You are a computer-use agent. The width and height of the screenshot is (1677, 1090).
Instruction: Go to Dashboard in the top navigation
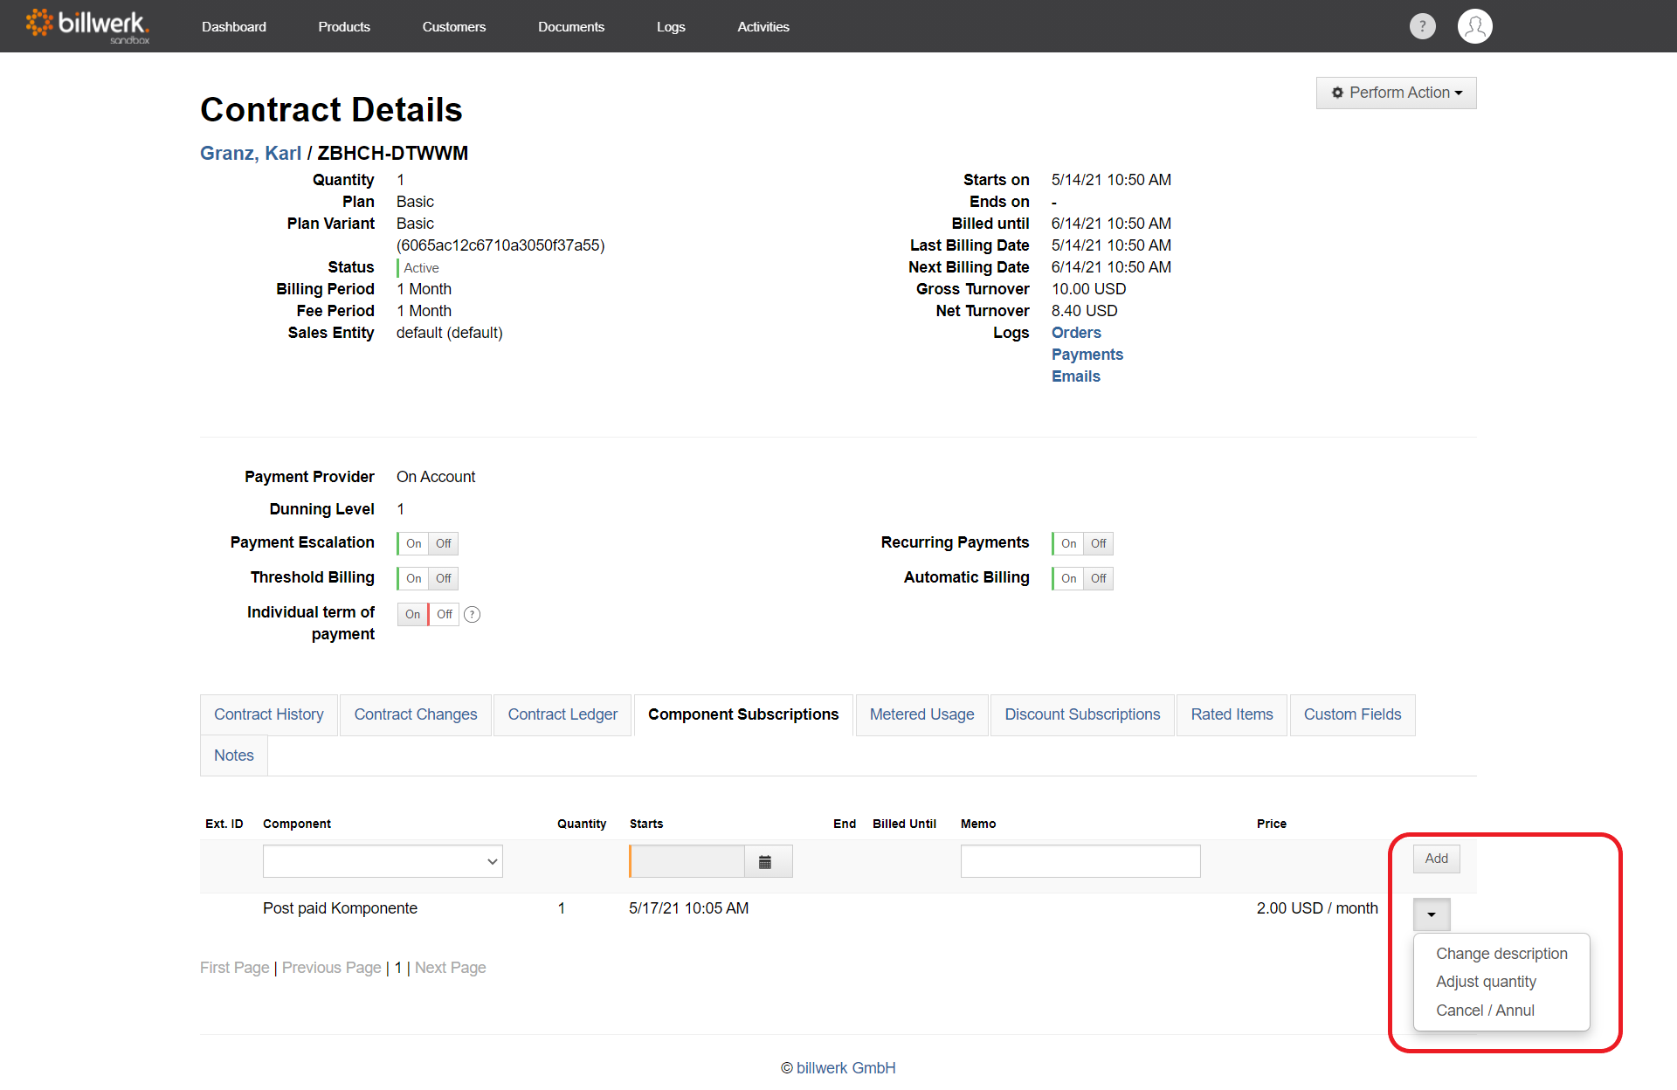(x=234, y=26)
